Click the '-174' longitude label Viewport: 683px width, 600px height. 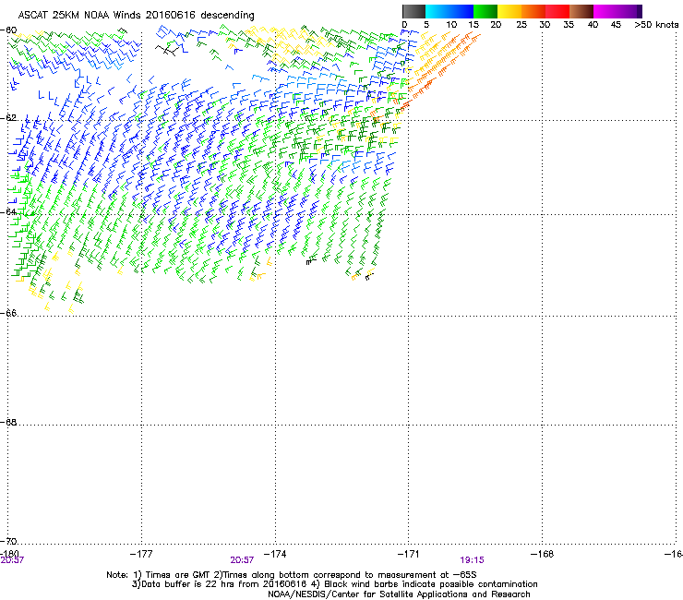[x=275, y=554]
